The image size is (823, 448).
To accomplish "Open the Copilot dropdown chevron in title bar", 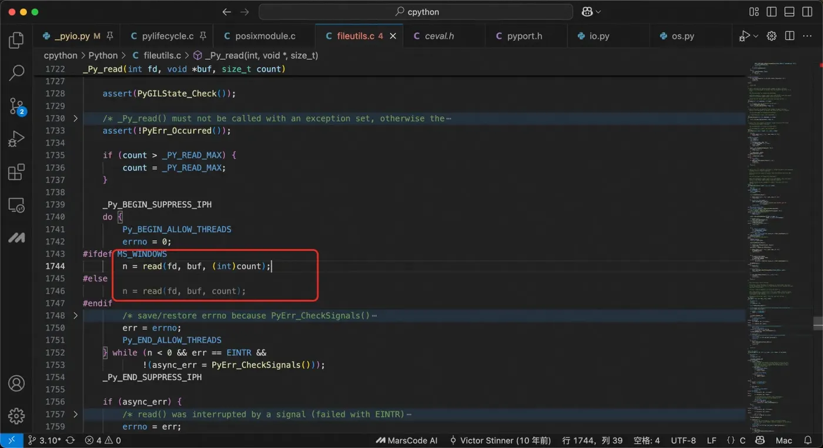I will pyautogui.click(x=598, y=12).
